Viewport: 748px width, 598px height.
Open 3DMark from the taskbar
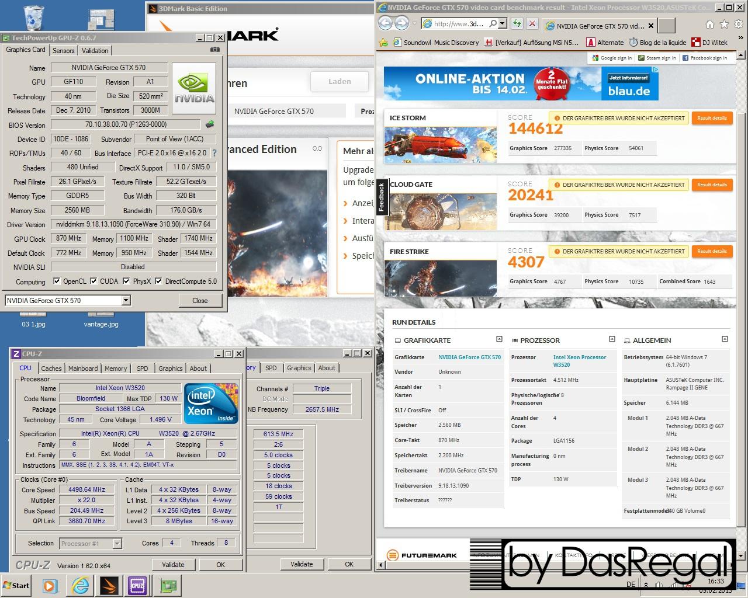click(109, 585)
